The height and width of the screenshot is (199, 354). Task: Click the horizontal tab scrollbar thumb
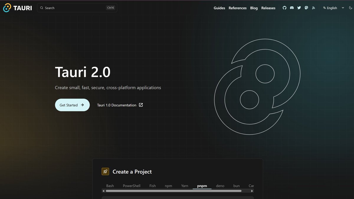[173, 191]
